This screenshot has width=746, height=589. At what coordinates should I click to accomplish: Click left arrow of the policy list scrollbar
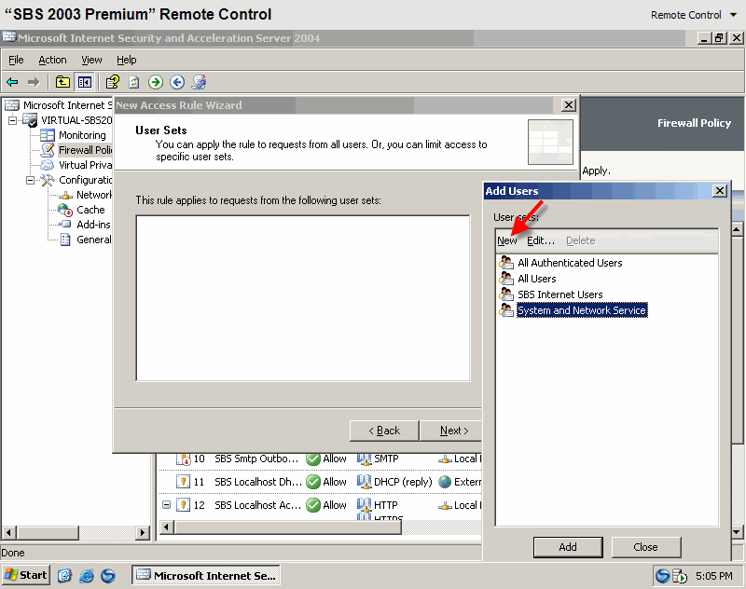tap(166, 527)
